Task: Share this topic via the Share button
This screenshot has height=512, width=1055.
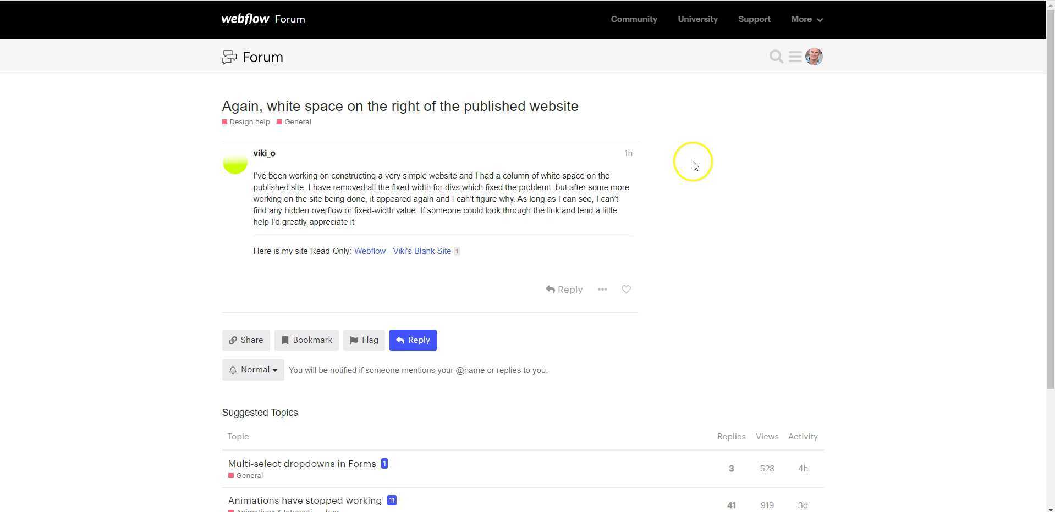Action: 246,340
